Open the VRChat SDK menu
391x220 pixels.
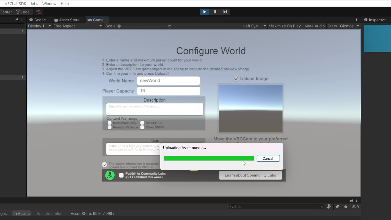[x=15, y=4]
